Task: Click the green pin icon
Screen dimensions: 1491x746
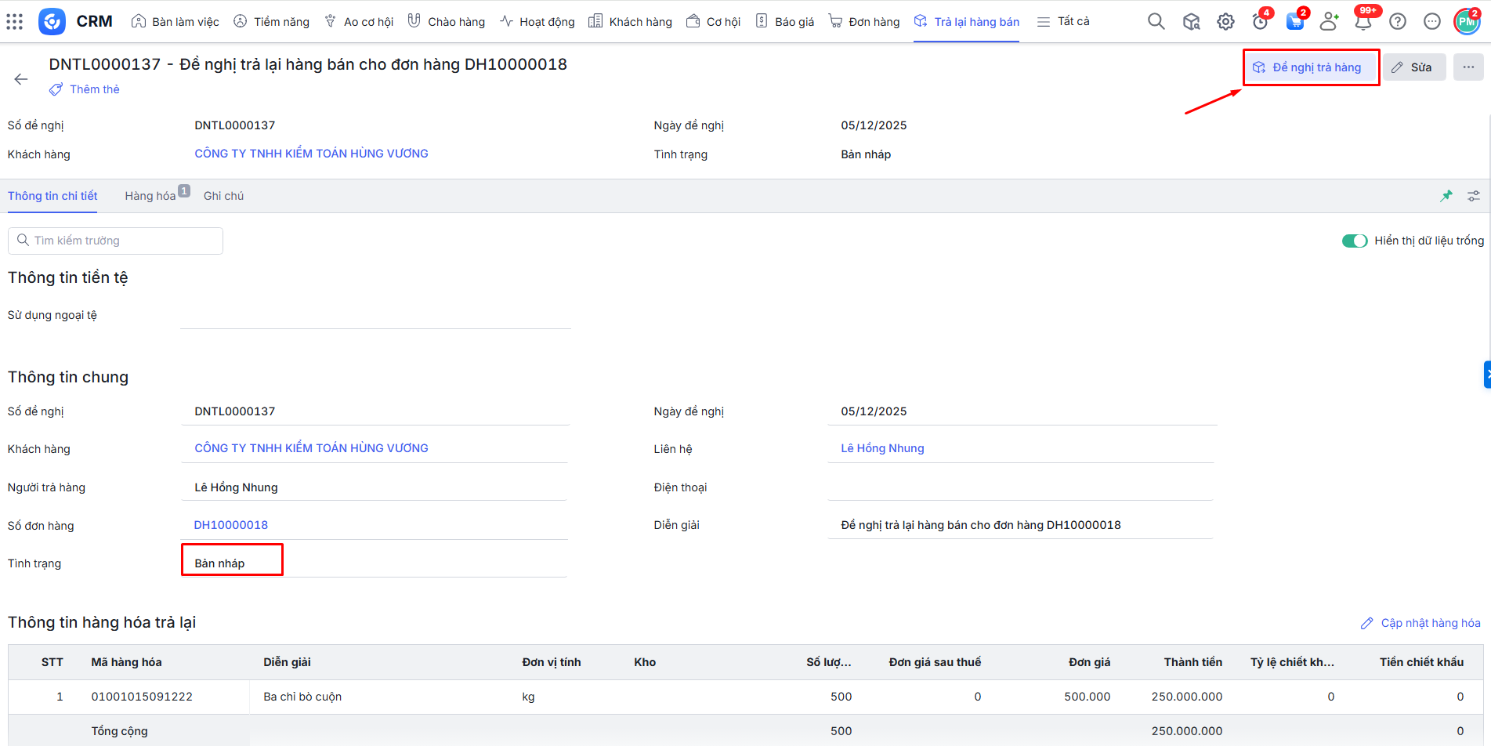Action: pos(1446,196)
